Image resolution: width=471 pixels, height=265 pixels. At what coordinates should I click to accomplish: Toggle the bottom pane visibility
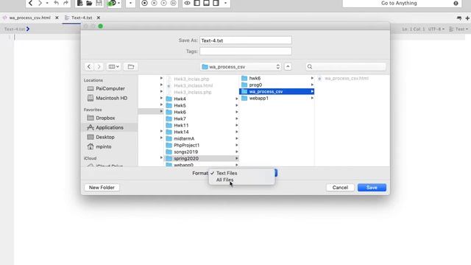(206, 3)
